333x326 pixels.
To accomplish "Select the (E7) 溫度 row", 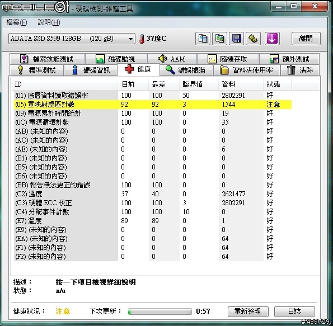I will click(152, 221).
